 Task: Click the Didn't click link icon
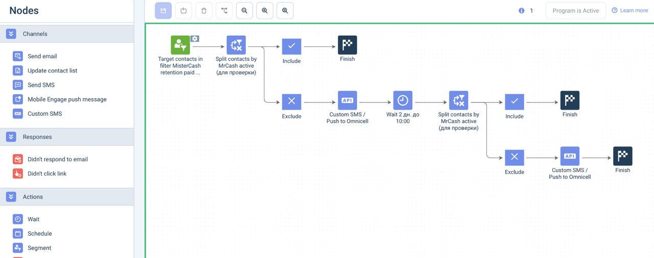pos(18,173)
